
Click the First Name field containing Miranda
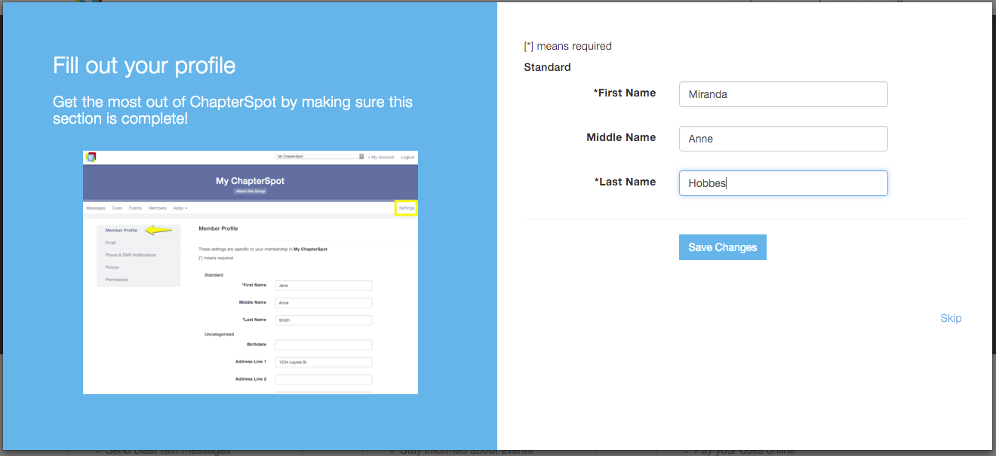pyautogui.click(x=783, y=94)
